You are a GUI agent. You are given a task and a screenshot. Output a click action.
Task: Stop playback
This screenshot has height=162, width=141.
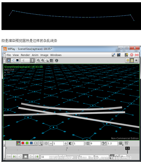[26, 156]
